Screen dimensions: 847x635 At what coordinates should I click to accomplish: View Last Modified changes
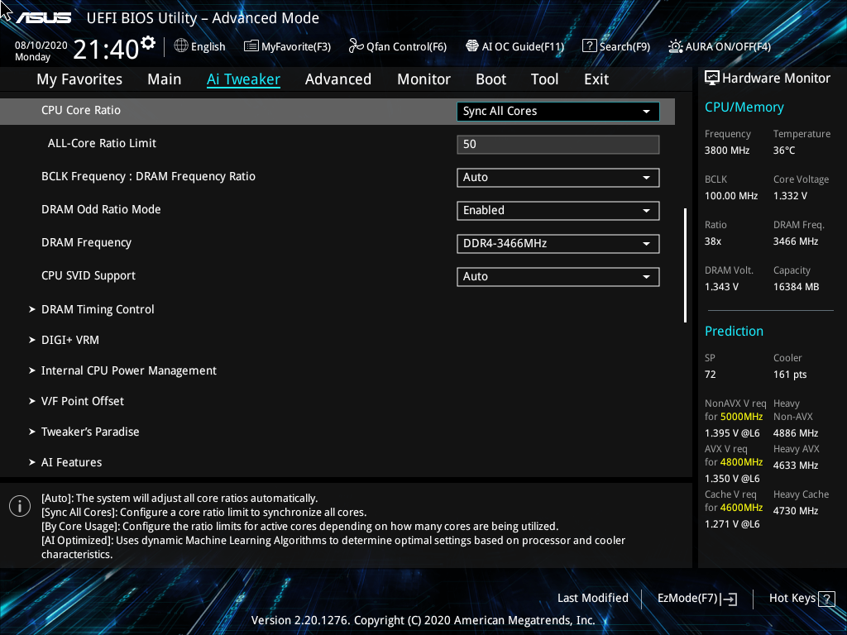[x=592, y=598]
